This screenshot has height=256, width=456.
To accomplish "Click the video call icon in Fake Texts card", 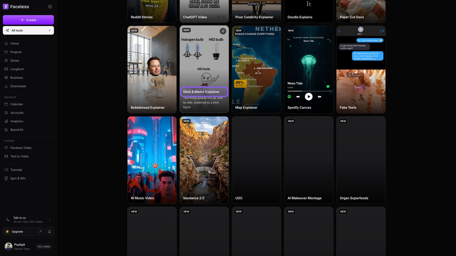I will coord(382,31).
